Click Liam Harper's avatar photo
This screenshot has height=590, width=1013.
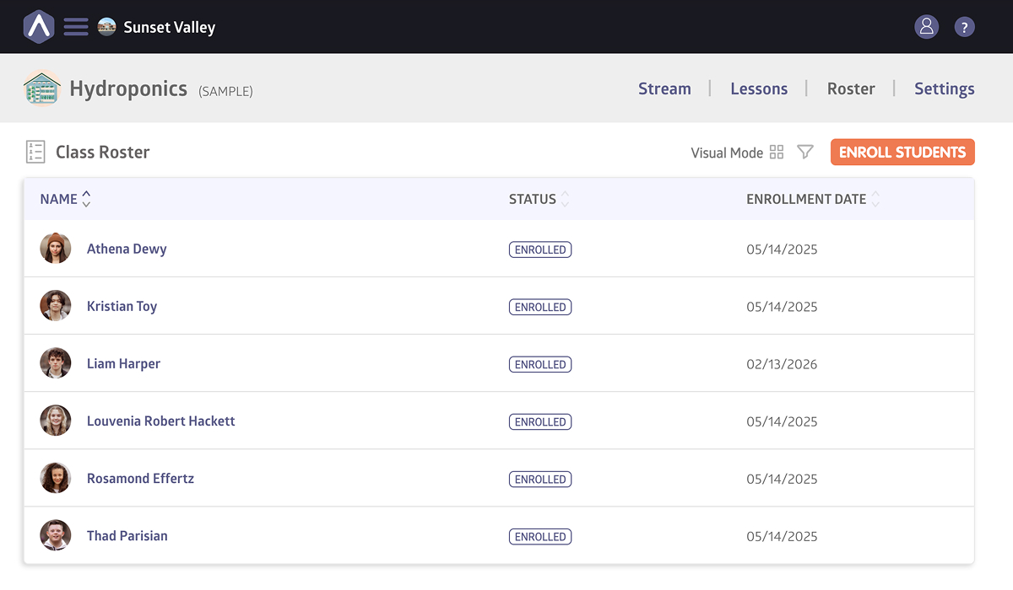tap(56, 363)
